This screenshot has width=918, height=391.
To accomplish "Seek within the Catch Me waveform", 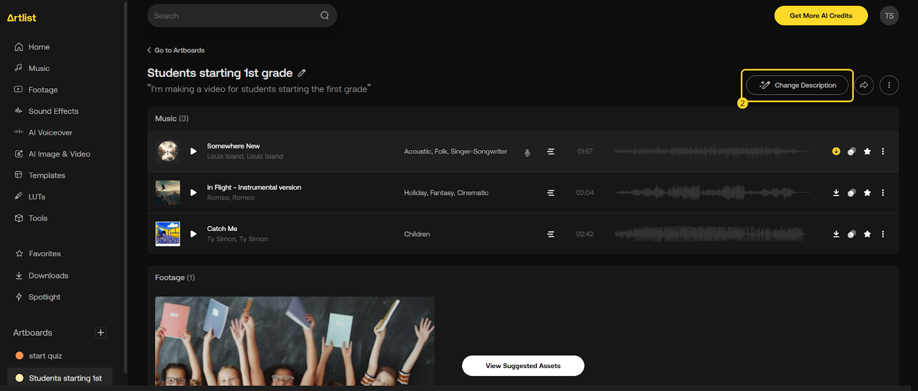I will pyautogui.click(x=711, y=234).
